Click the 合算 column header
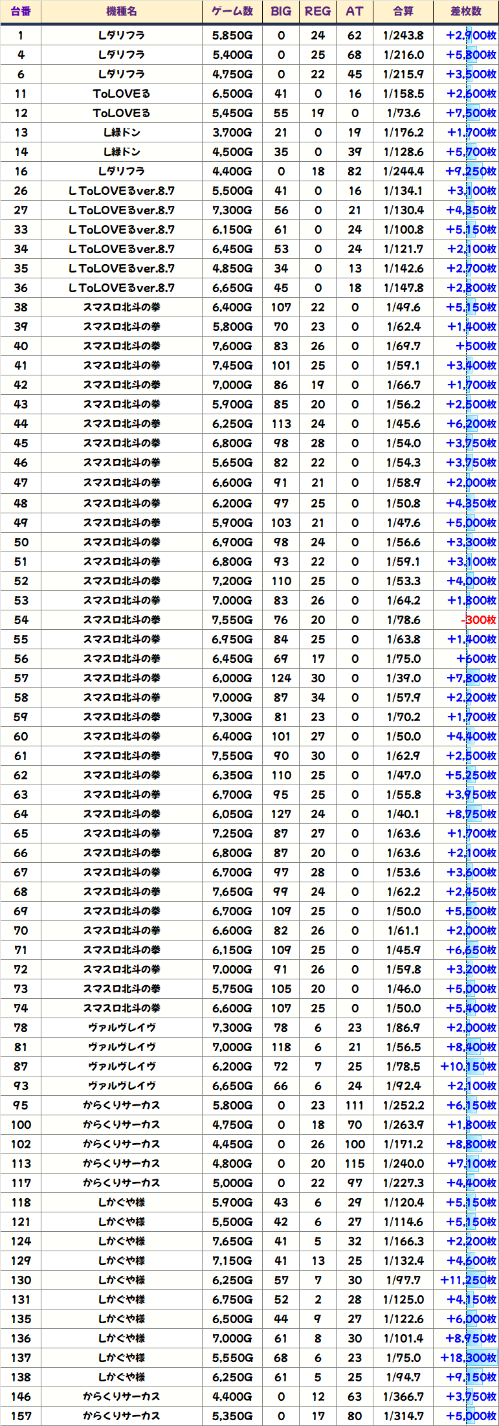This screenshot has width=499, height=1426. (404, 12)
